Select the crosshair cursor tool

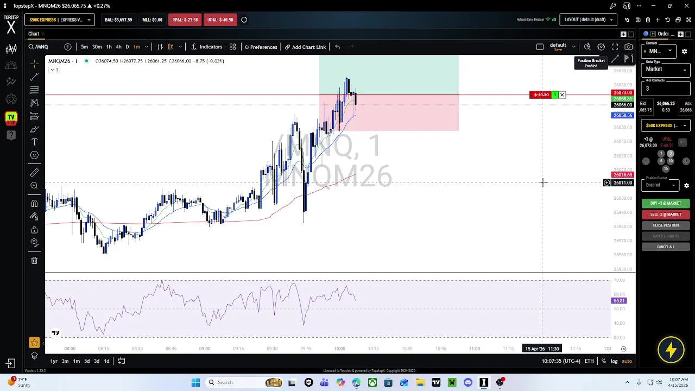[x=34, y=63]
